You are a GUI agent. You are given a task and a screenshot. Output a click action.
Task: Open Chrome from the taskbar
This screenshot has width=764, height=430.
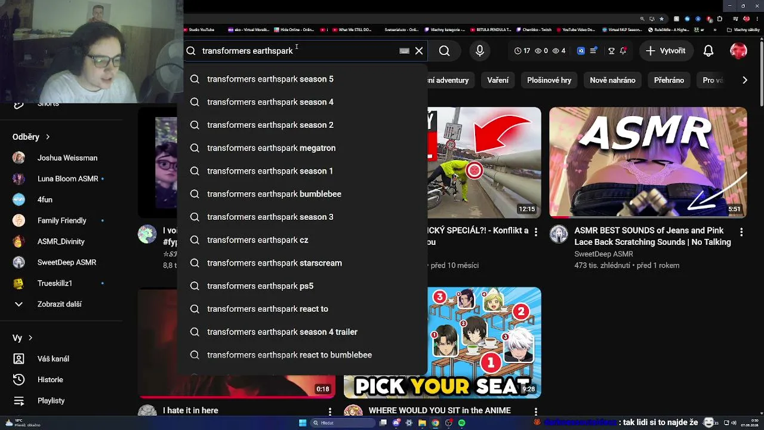(x=435, y=423)
